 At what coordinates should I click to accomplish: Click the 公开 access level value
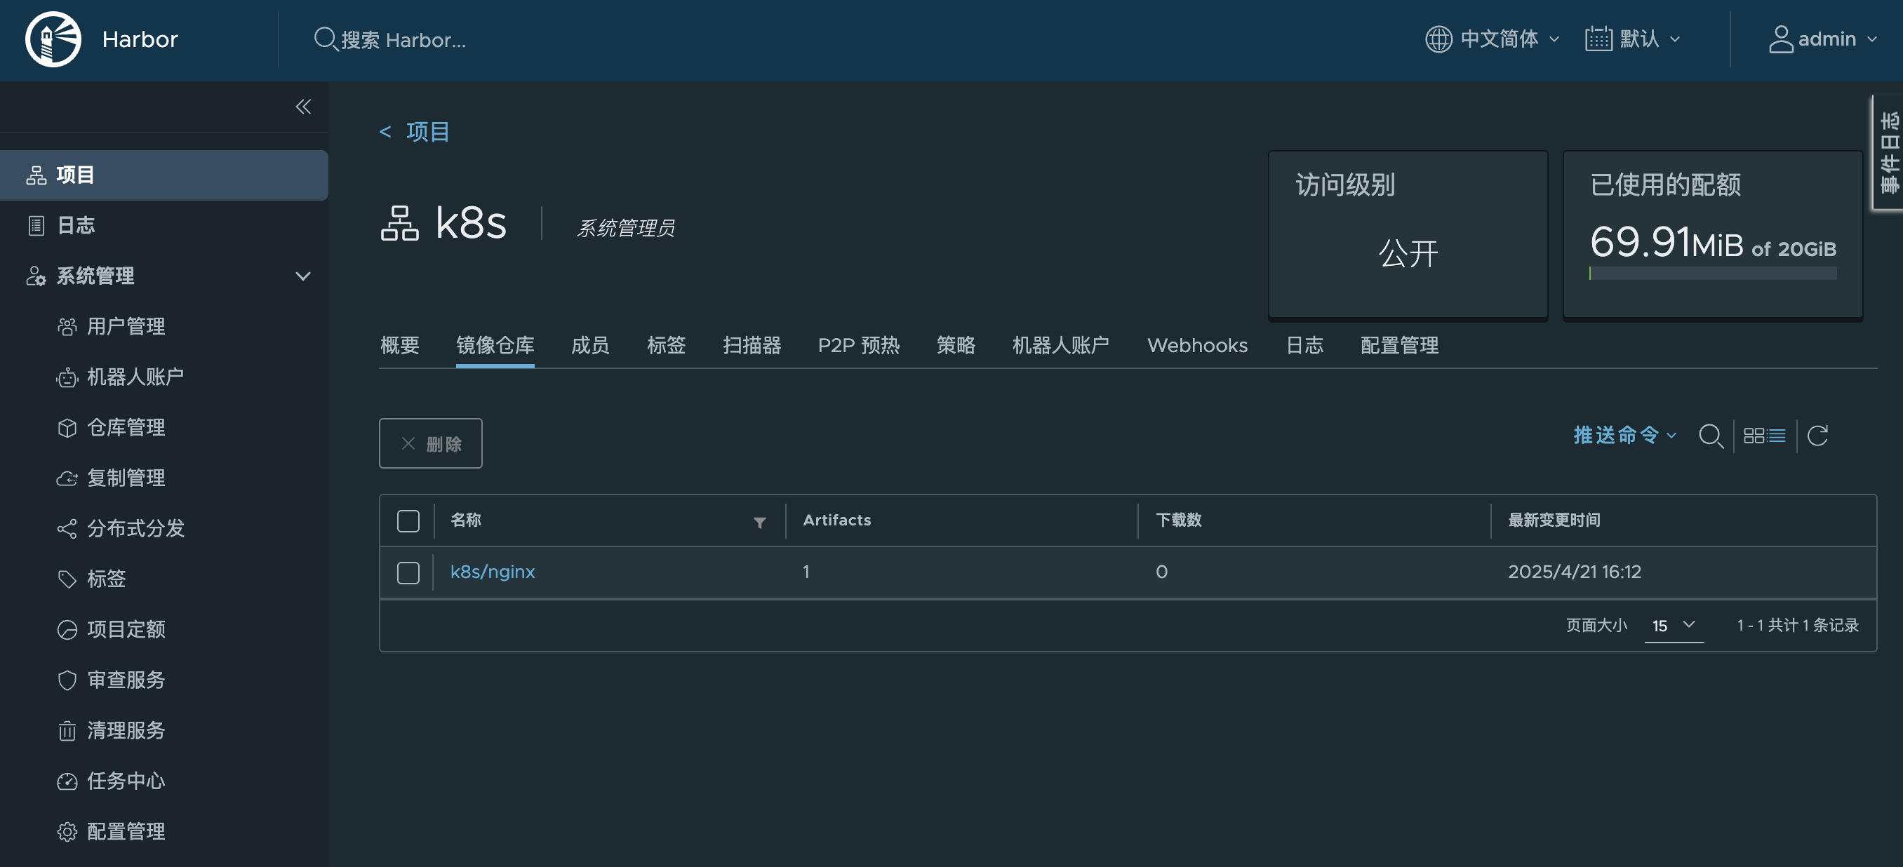[x=1408, y=253]
